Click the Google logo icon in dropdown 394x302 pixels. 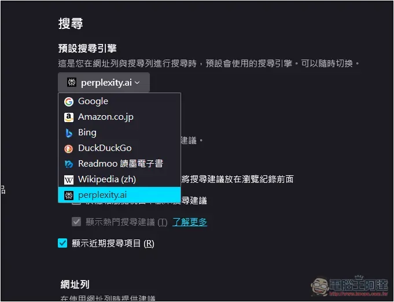(69, 102)
